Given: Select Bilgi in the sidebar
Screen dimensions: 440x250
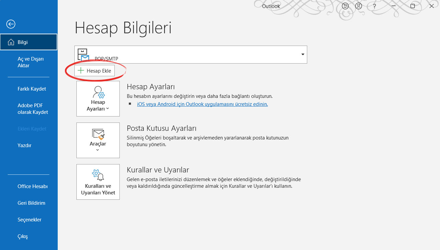Looking at the screenshot, I should [x=29, y=42].
